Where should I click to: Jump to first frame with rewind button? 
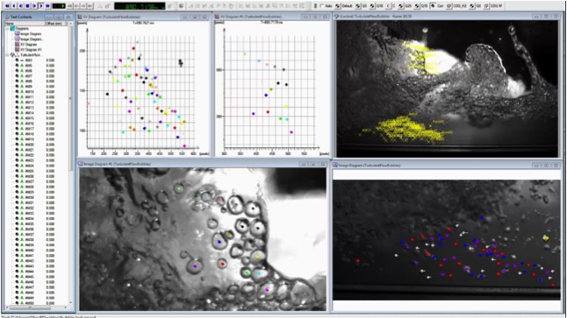[7, 6]
